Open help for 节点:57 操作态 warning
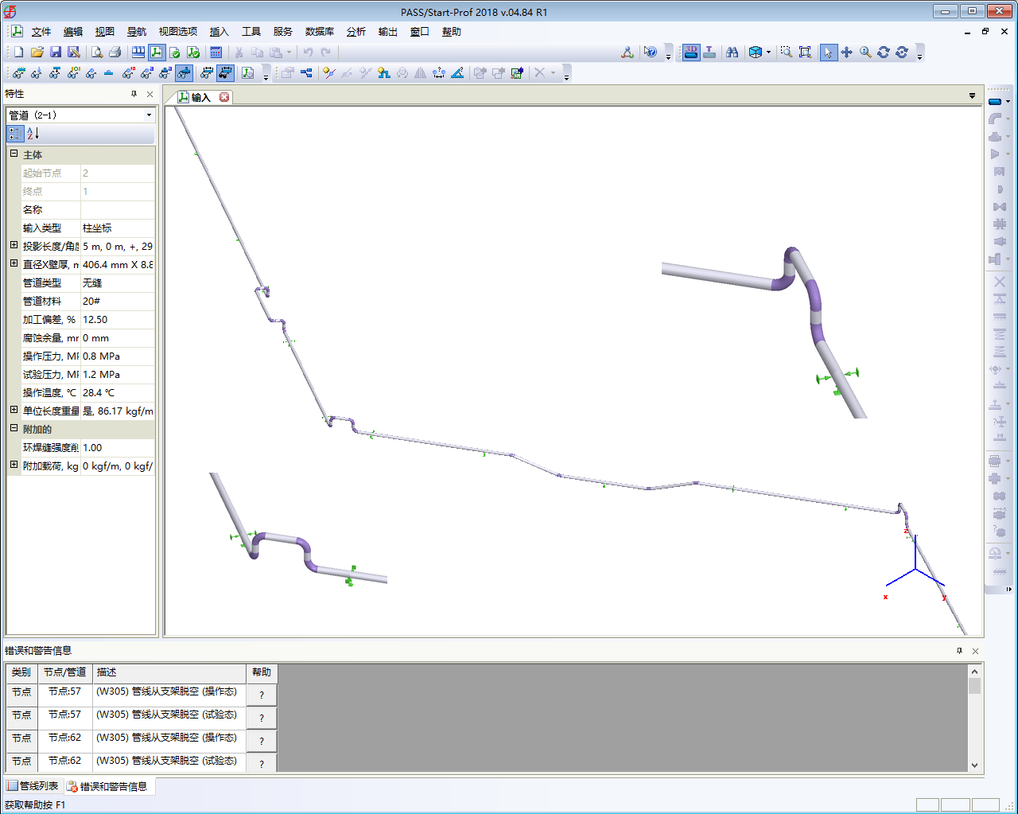 [262, 695]
